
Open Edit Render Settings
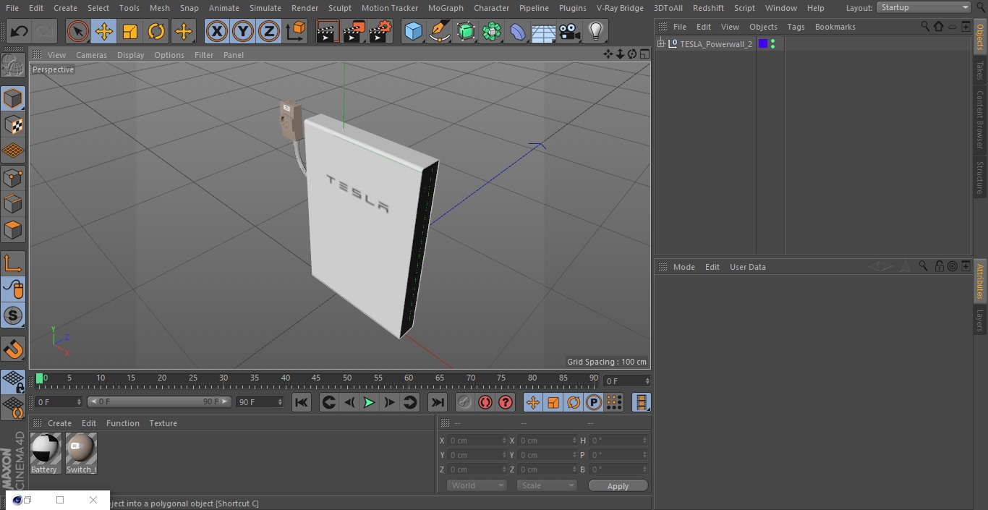(x=380, y=32)
